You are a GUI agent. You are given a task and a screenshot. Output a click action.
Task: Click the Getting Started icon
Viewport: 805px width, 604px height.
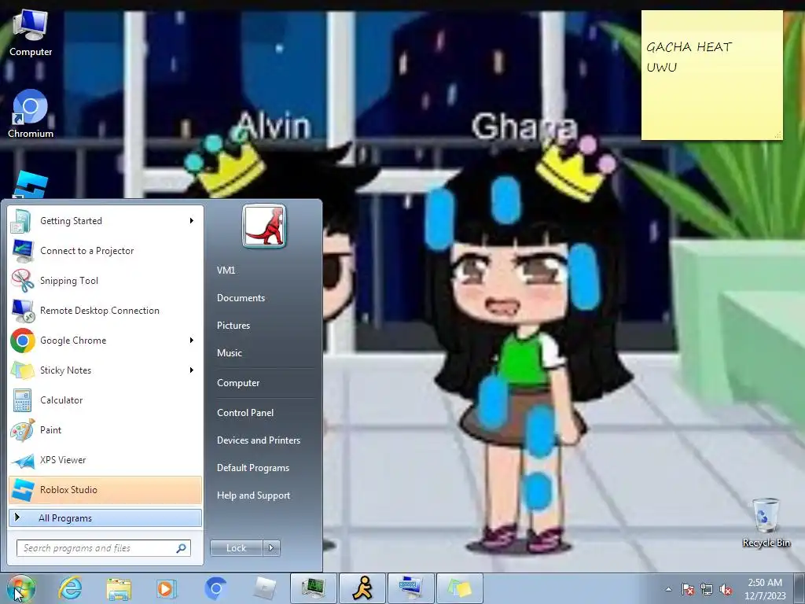point(22,221)
